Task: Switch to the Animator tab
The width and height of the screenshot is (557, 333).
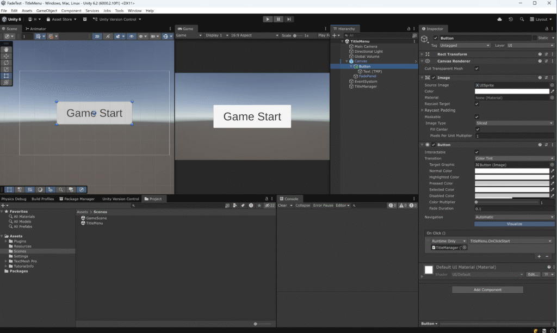Action: click(x=36, y=28)
